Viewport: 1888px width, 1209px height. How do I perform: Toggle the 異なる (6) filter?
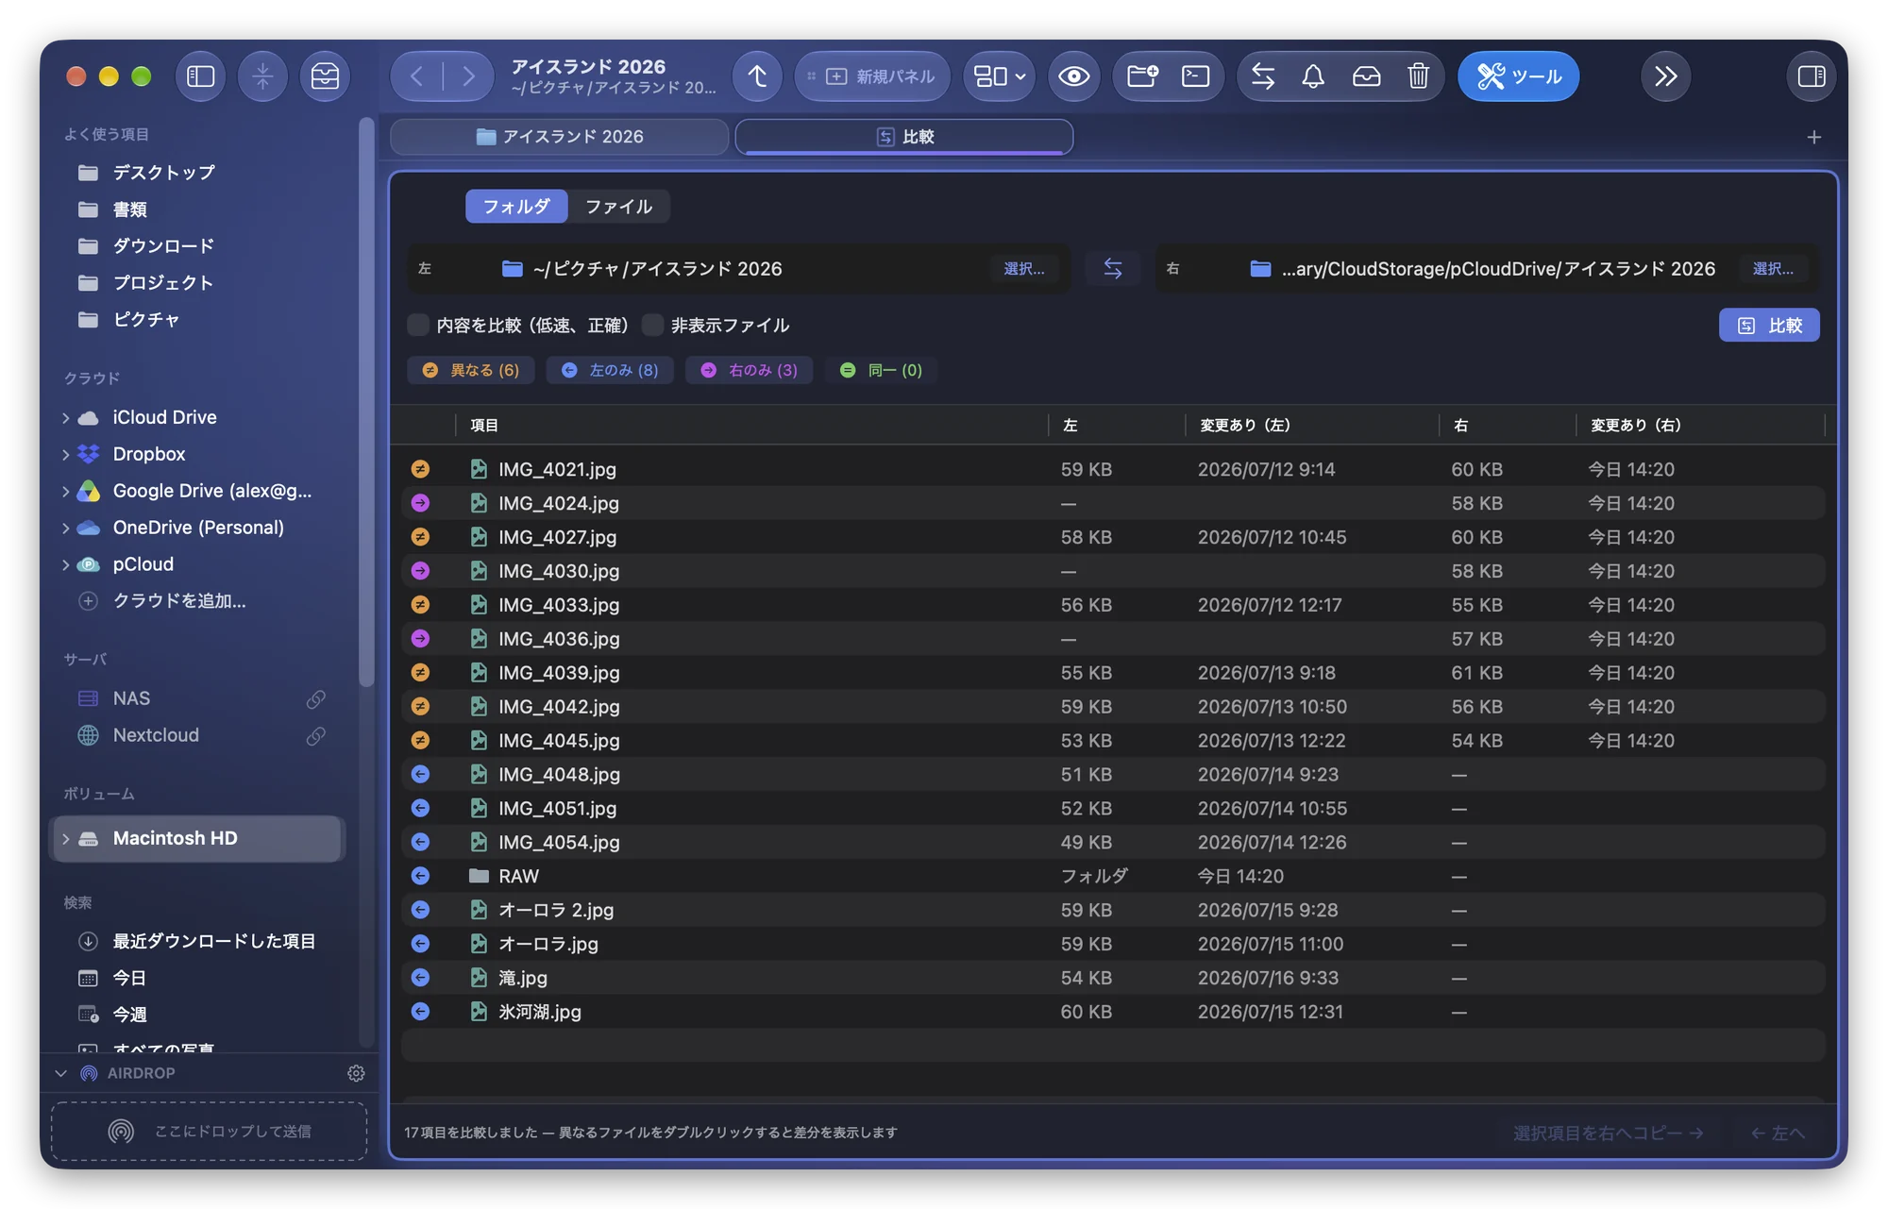pos(471,370)
